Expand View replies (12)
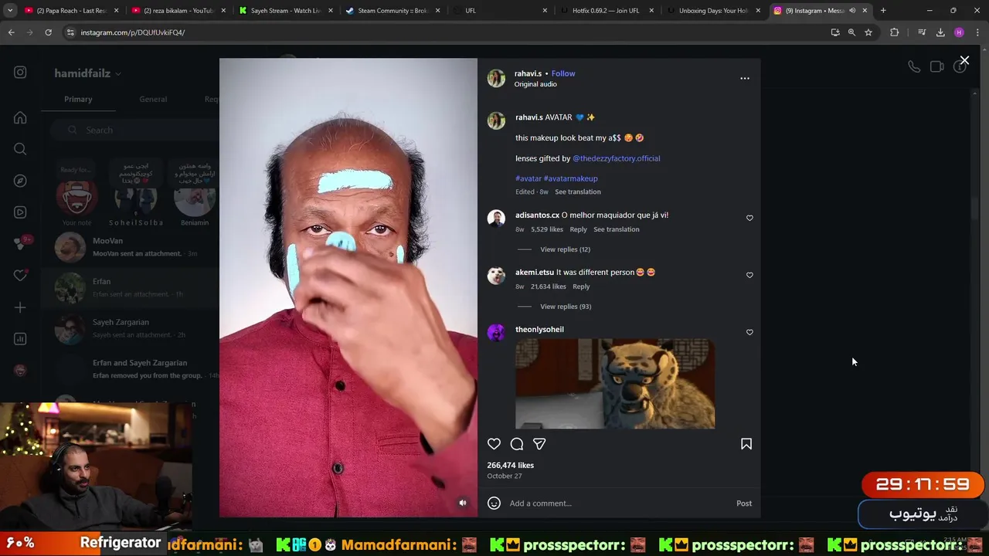This screenshot has height=556, width=989. 565,249
